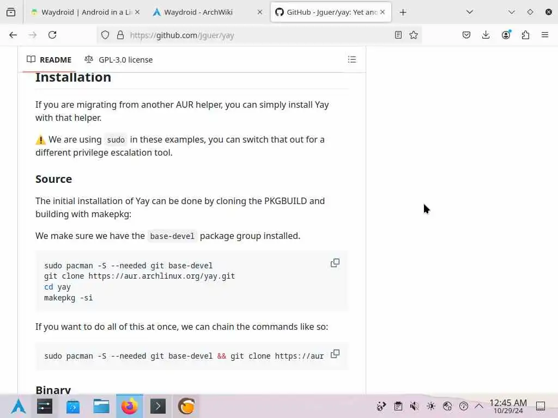Open the first system tray applet
Viewport: 558px width, 418px height.
381,406
